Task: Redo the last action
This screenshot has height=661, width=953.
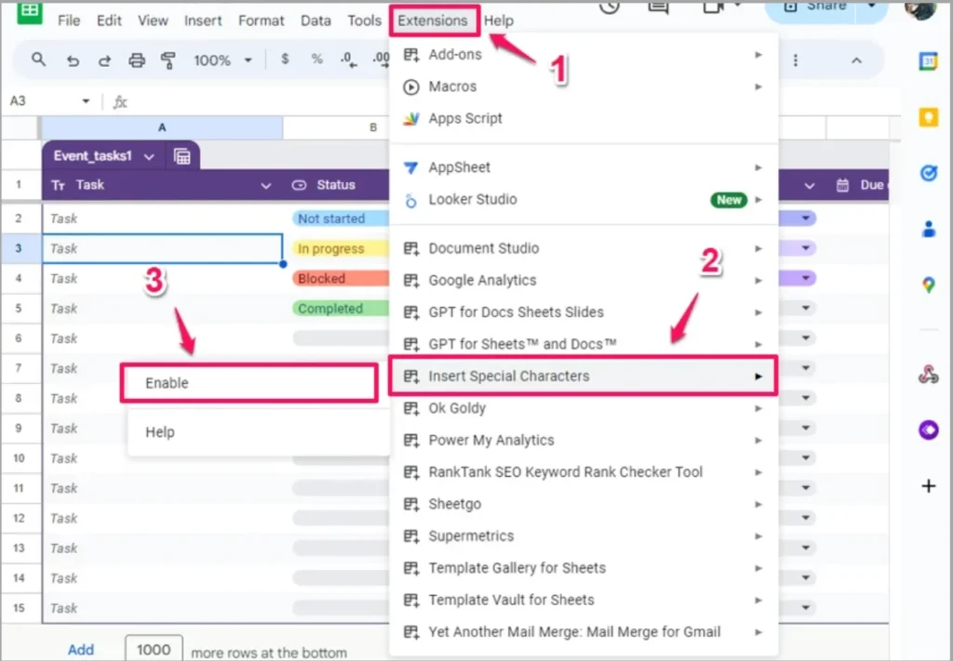Action: 104,60
